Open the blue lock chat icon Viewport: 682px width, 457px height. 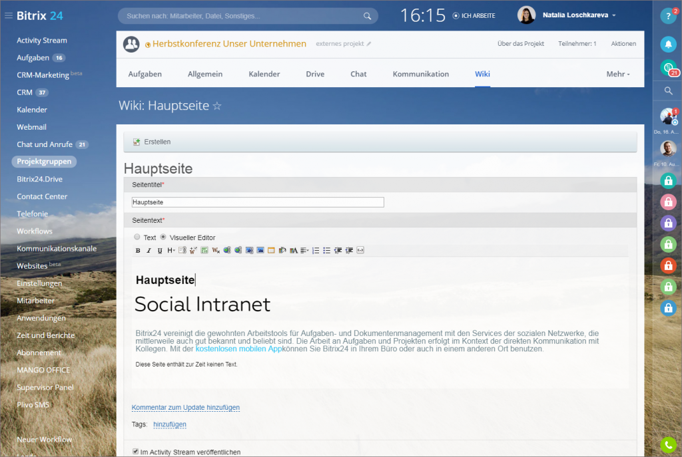pos(668,308)
